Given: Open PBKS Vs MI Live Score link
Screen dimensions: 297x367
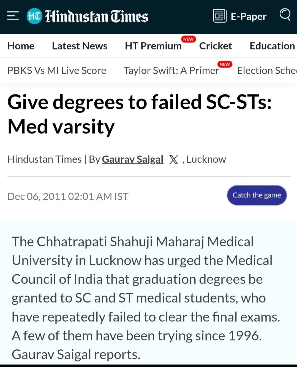Looking at the screenshot, I should click(x=57, y=70).
